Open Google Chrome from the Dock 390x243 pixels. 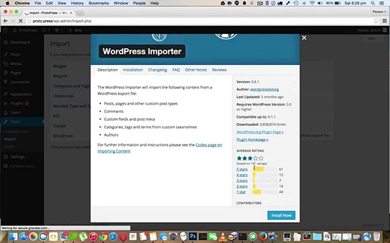pos(103,236)
